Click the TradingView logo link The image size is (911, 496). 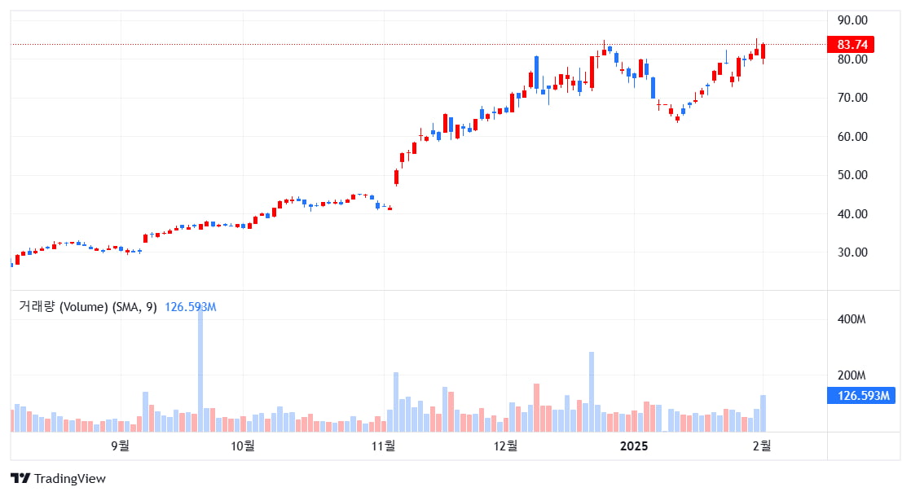click(x=58, y=479)
